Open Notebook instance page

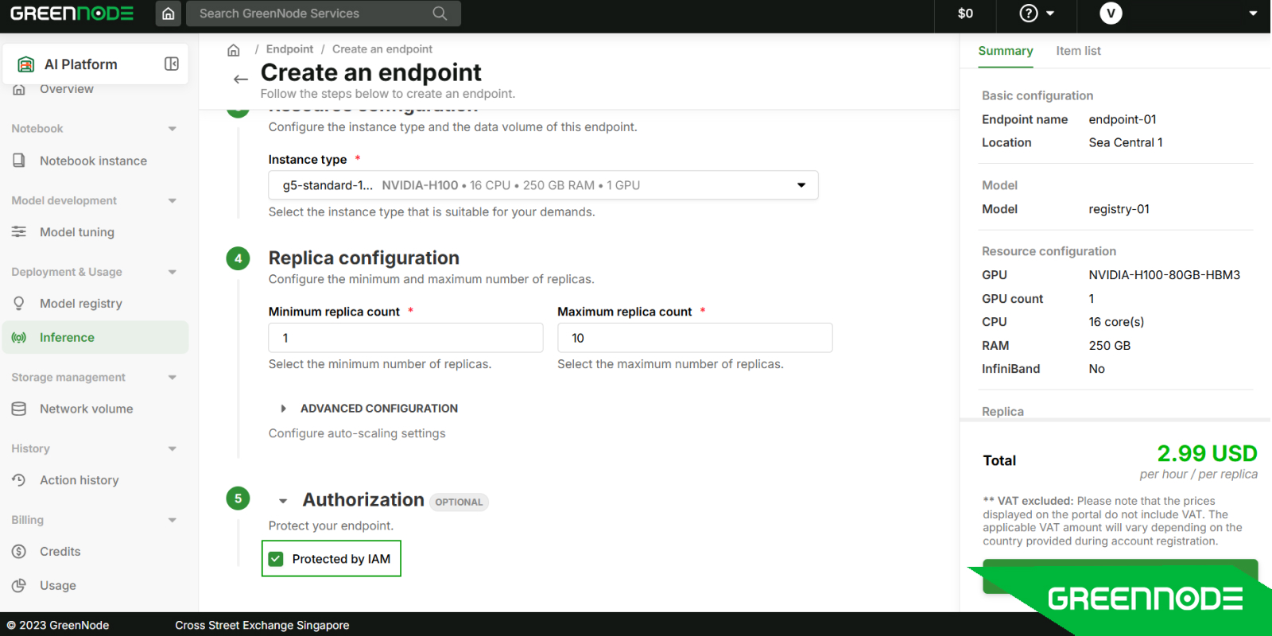coord(94,161)
